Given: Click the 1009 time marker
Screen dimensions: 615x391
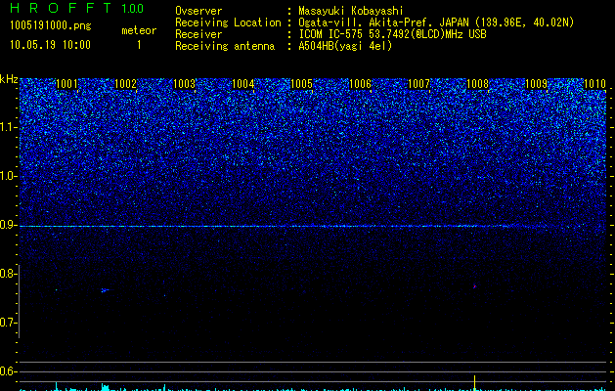Looking at the screenshot, I should tap(536, 84).
